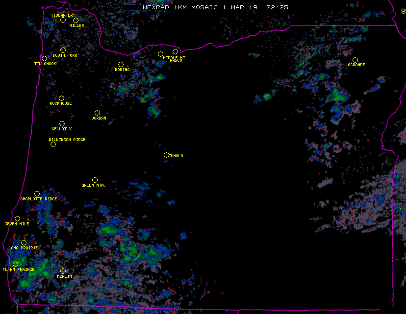
Task: Click the Tumalo station circle
Action: point(166,155)
